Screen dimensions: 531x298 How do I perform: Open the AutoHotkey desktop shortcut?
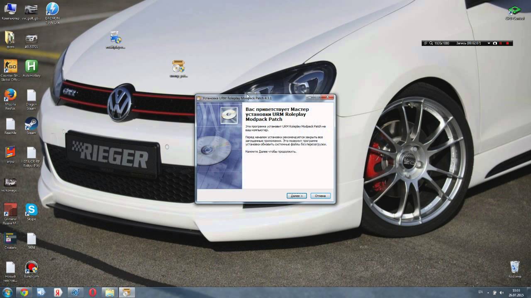(x=32, y=69)
